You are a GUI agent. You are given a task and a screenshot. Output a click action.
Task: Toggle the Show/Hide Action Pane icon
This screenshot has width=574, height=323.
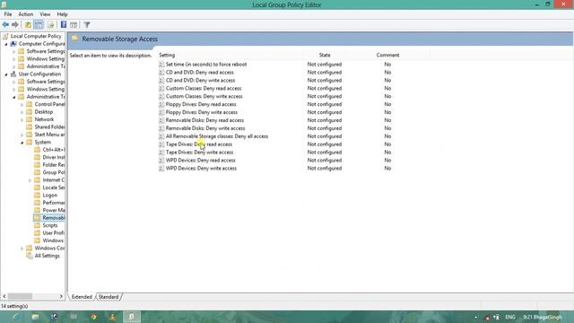[x=74, y=25]
